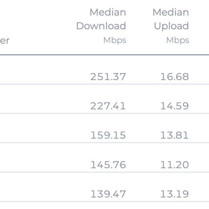Click the Median label above Download
This screenshot has height=209, width=209.
coord(108,13)
